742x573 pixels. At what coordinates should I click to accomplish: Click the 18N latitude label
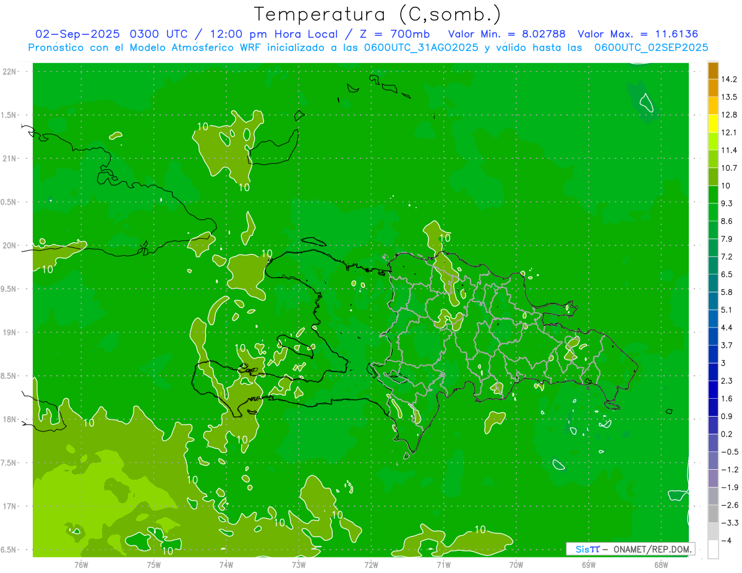11,419
